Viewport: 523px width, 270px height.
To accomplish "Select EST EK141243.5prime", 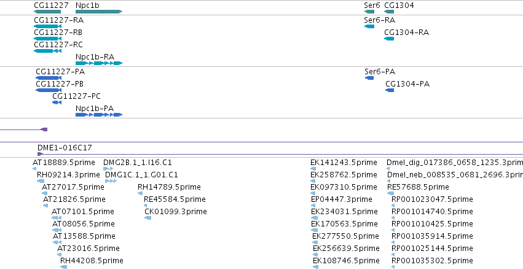I will point(344,163).
